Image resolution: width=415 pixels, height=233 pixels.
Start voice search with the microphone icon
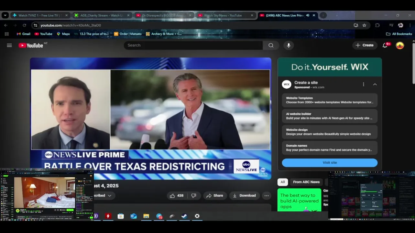click(x=289, y=45)
